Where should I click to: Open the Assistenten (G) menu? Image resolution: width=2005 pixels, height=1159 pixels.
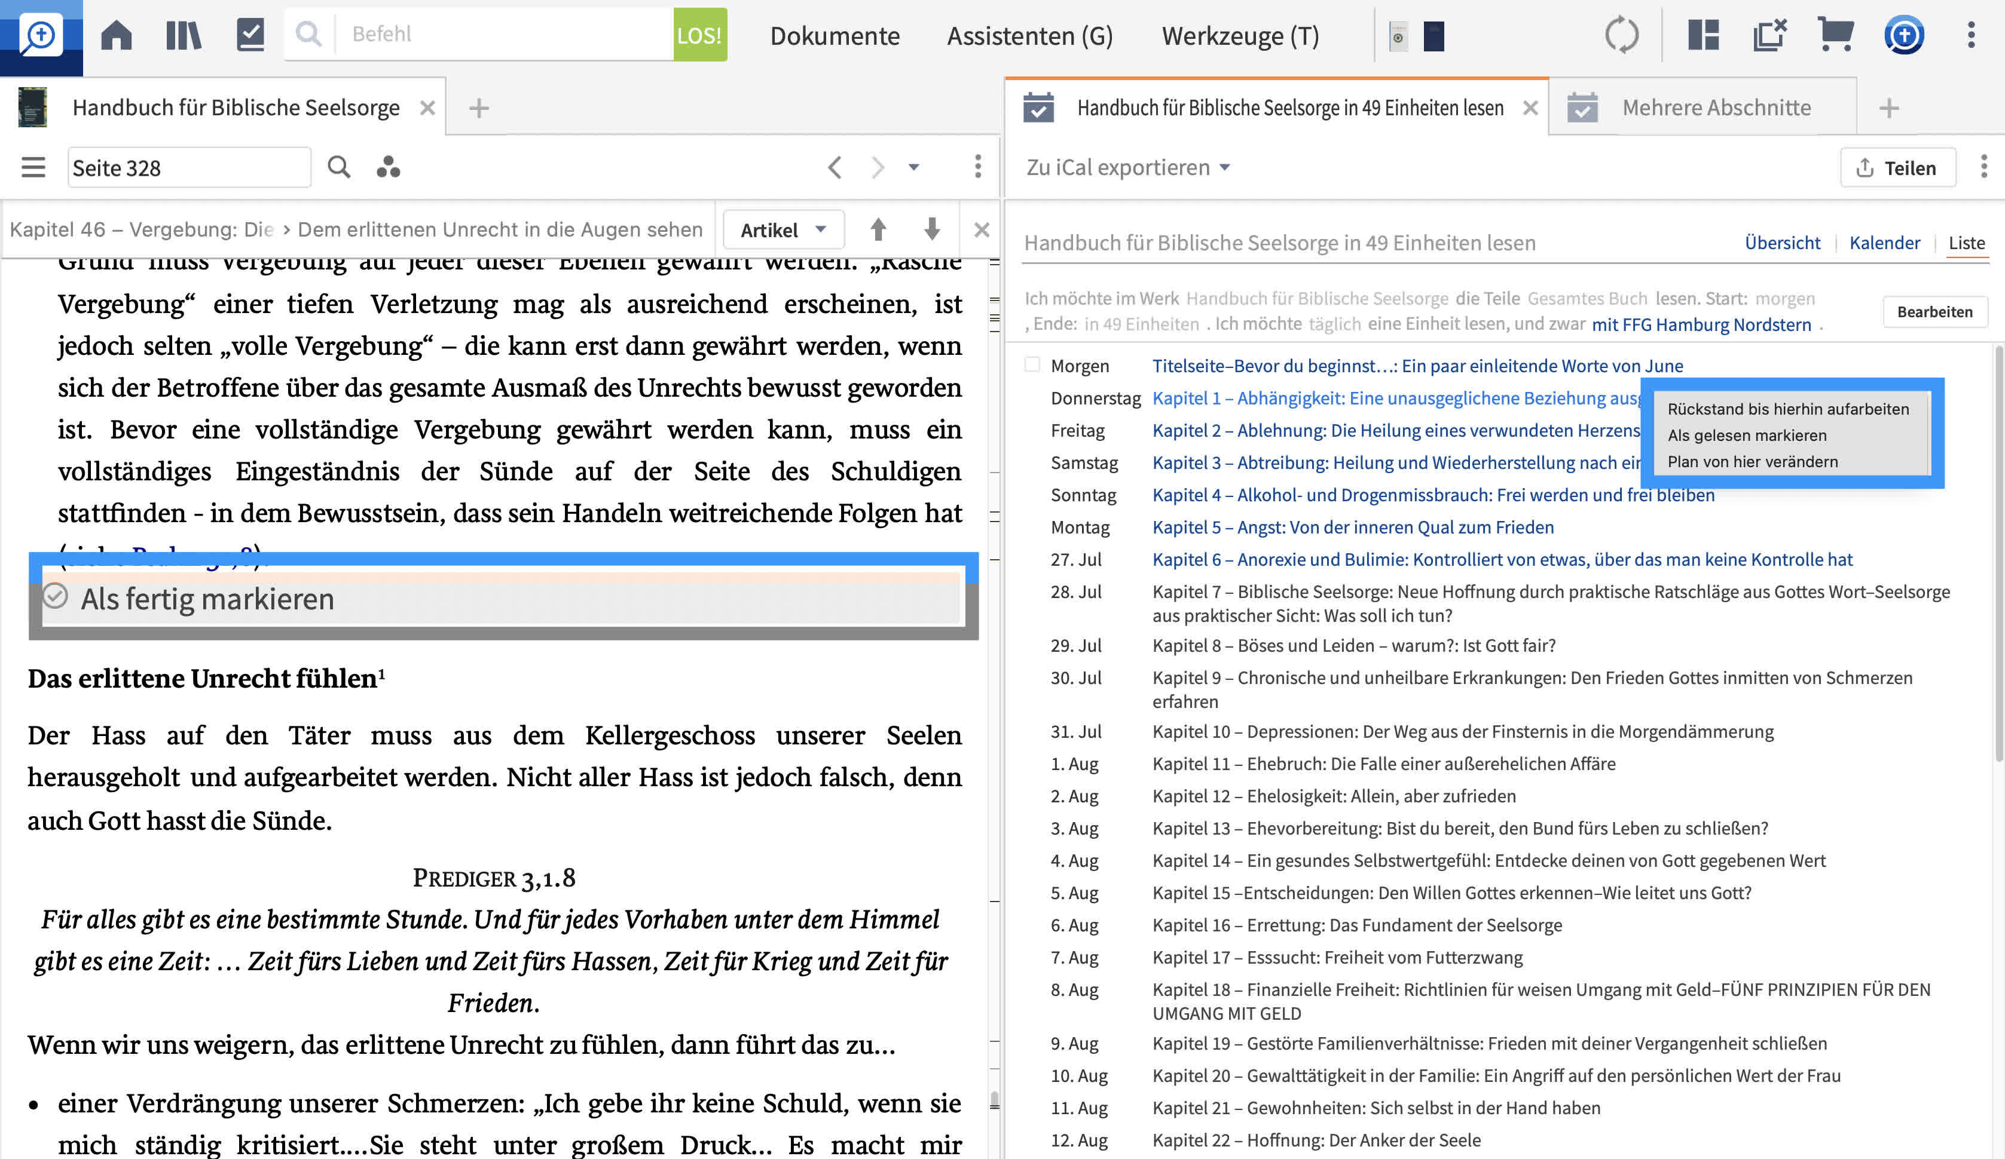tap(1029, 36)
